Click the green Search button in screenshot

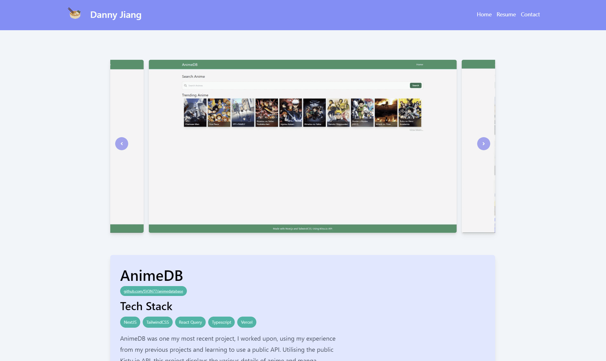click(x=415, y=85)
